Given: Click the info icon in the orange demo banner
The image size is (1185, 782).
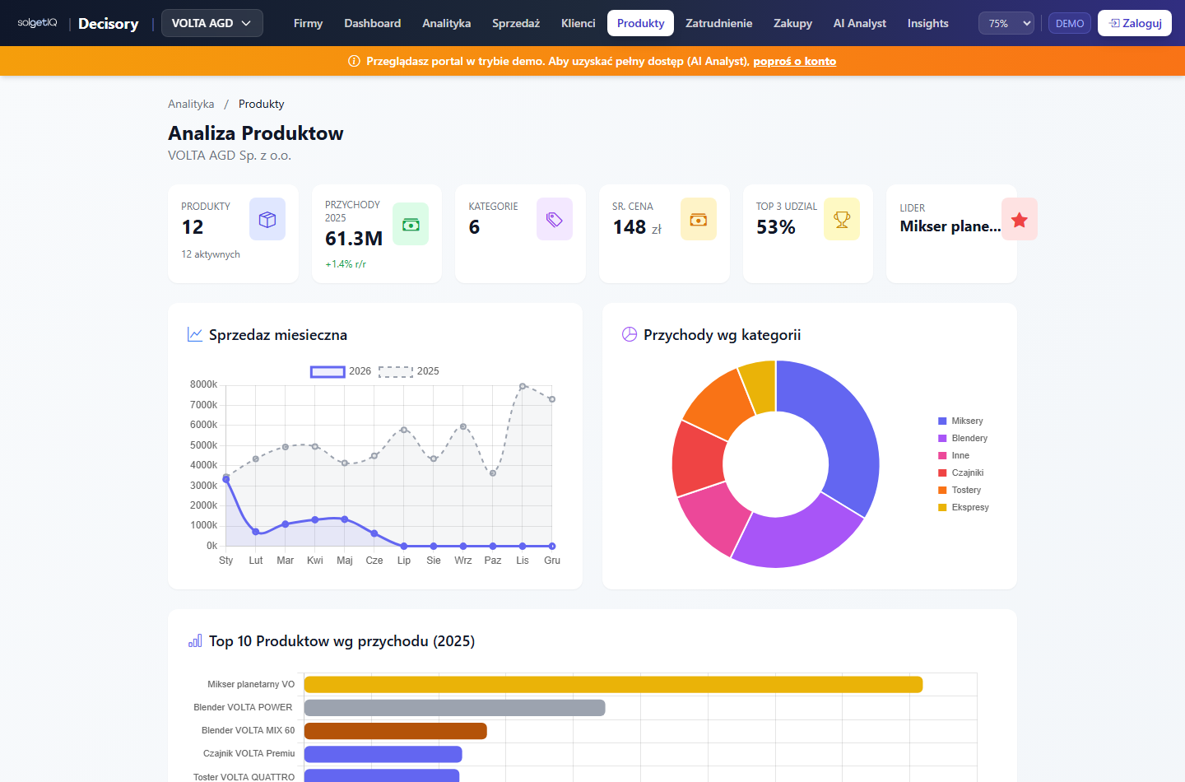Looking at the screenshot, I should pyautogui.click(x=355, y=61).
